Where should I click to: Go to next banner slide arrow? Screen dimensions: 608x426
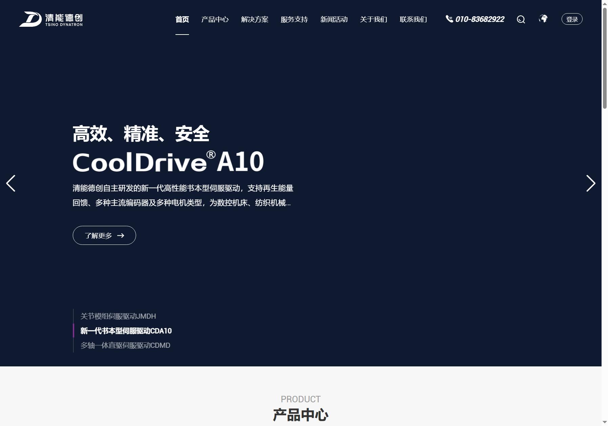point(591,183)
